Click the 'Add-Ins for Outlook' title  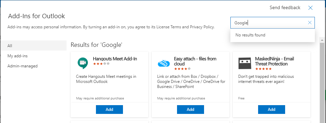click(36, 16)
